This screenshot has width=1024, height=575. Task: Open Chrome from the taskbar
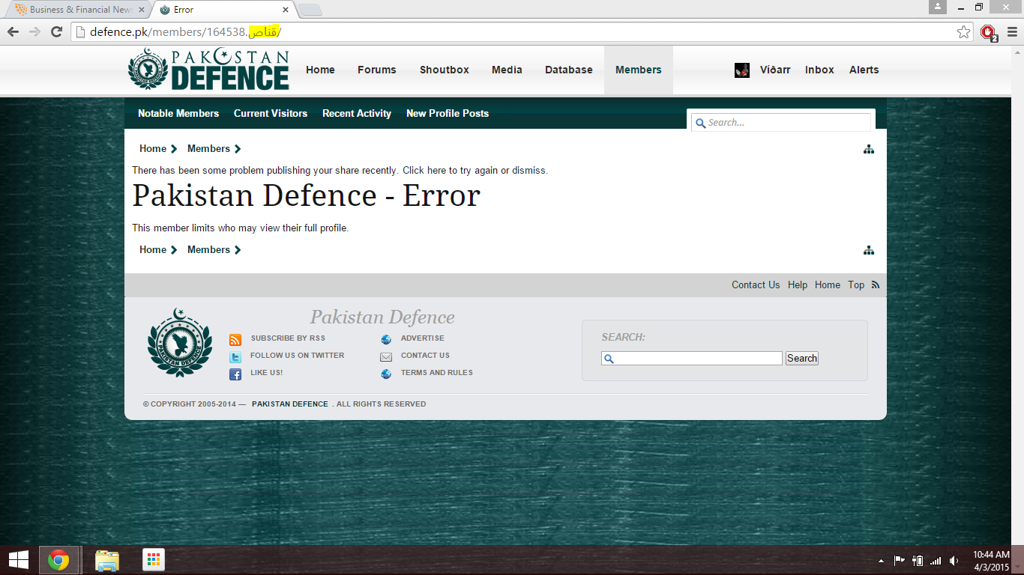point(58,560)
